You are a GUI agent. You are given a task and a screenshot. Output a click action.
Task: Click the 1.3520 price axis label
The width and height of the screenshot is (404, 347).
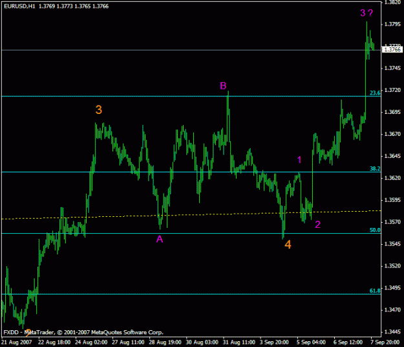click(392, 266)
